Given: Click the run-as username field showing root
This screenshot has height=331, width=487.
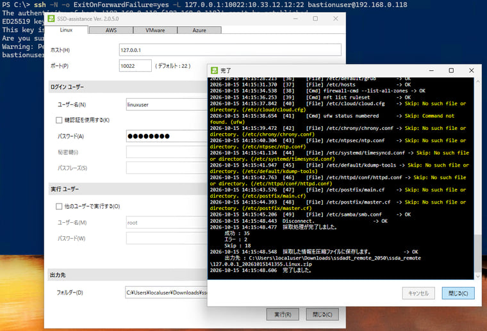Looking at the screenshot, I should pos(167,222).
